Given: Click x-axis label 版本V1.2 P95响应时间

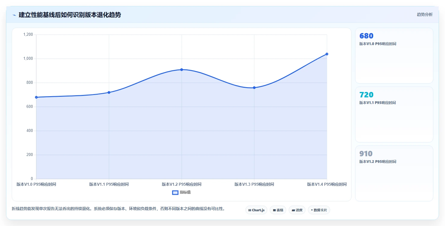Looking at the screenshot, I should coord(182,184).
